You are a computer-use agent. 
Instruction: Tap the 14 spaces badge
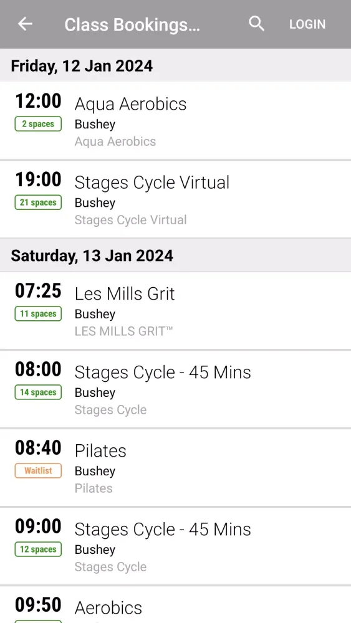(38, 392)
